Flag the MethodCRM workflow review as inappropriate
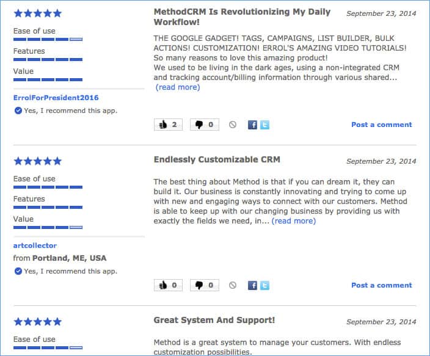430x356 pixels. pos(233,125)
